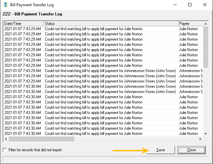Click the vertical scrollbar thumb
The image size is (213, 164).
206,47
